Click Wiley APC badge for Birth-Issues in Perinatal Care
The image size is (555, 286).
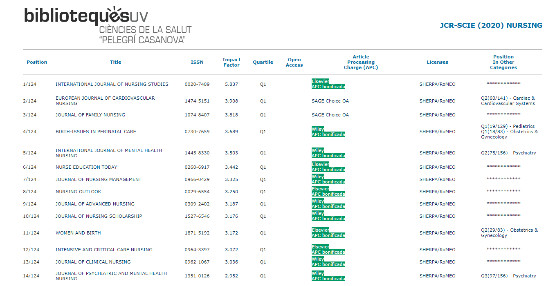pos(328,132)
